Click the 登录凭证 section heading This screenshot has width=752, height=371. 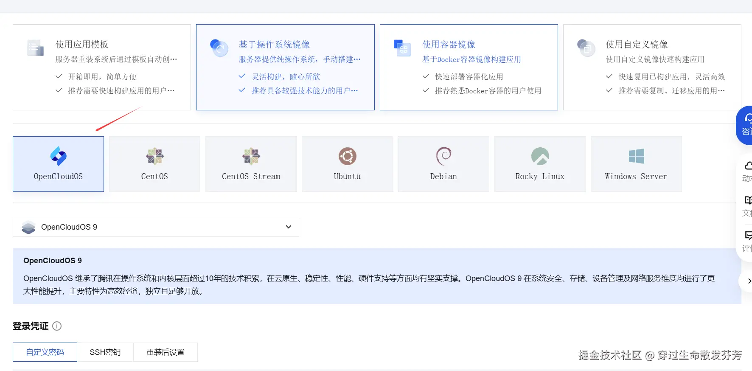point(31,326)
